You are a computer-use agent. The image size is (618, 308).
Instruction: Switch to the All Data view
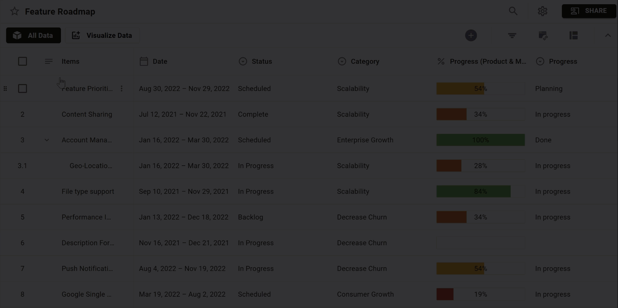[x=33, y=35]
